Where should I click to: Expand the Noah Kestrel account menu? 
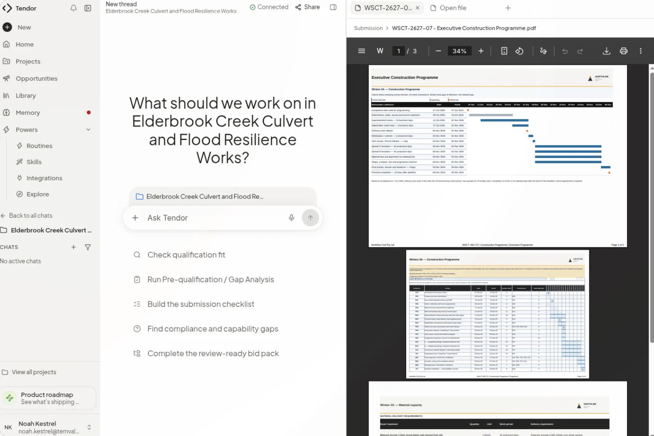tap(89, 427)
